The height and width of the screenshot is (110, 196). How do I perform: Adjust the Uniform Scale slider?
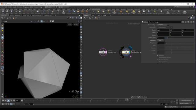click(x=179, y=38)
